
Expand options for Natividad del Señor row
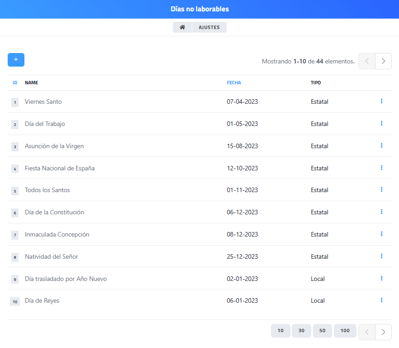tap(381, 256)
